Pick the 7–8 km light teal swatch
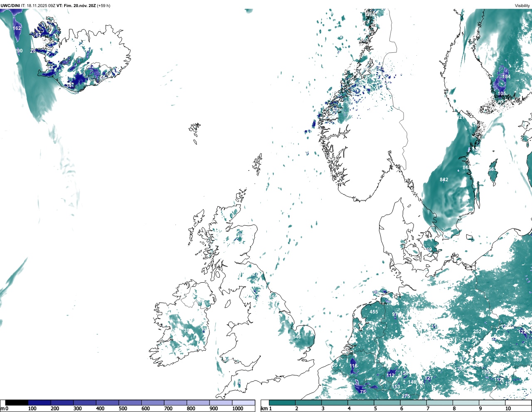 click(439, 403)
